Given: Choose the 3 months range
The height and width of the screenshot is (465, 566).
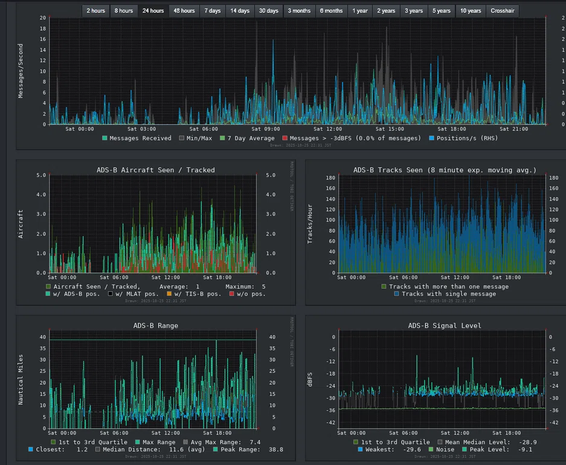Looking at the screenshot, I should [x=299, y=11].
